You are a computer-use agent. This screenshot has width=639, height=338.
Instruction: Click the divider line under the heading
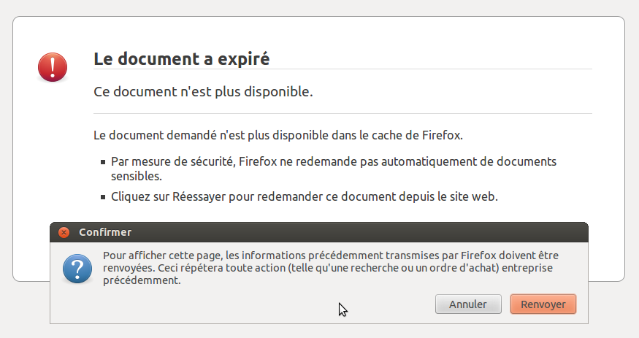tap(343, 69)
